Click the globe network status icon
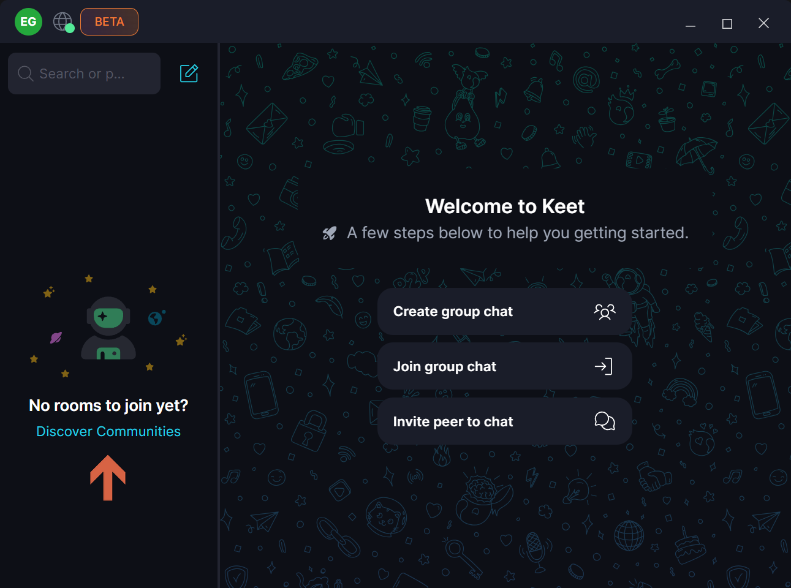The image size is (791, 588). [x=62, y=22]
